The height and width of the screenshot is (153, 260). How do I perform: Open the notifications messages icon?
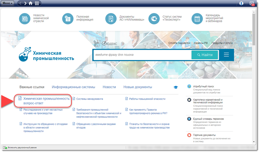[252, 3]
